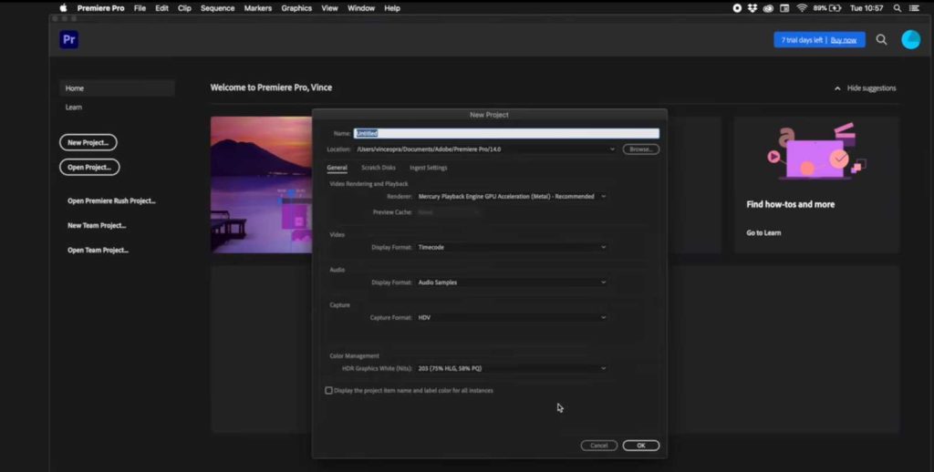
Task: Enable display project item name and label color
Action: point(328,391)
